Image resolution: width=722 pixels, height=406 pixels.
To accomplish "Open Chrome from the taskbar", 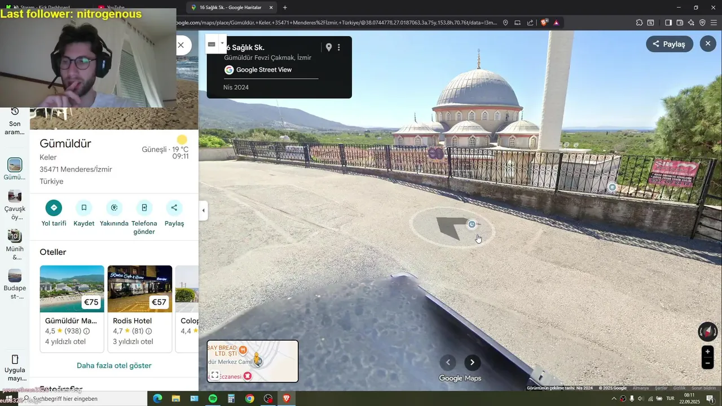I will [x=249, y=399].
